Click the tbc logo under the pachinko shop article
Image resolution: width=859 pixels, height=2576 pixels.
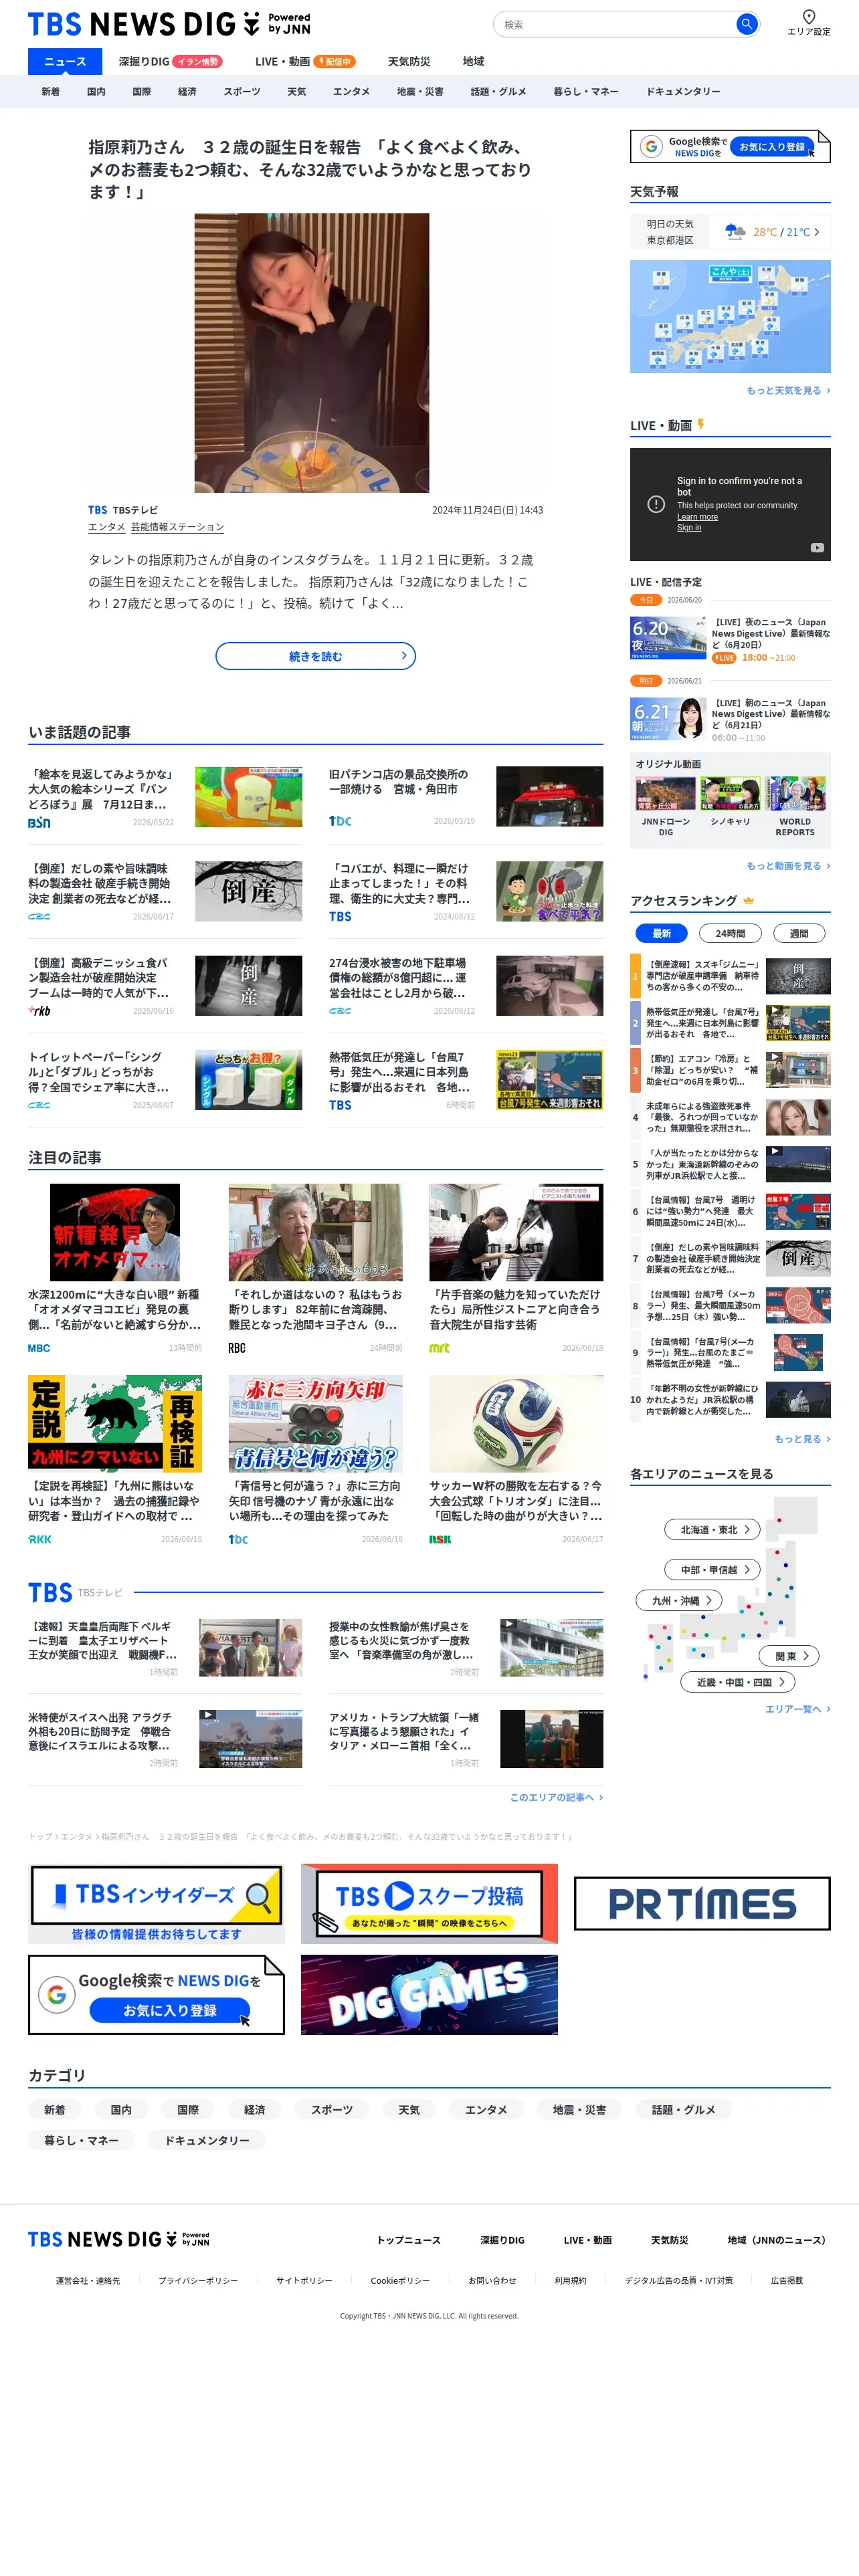pos(340,820)
